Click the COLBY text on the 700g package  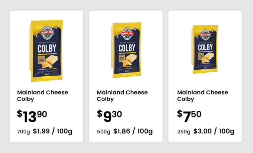pos(47,48)
